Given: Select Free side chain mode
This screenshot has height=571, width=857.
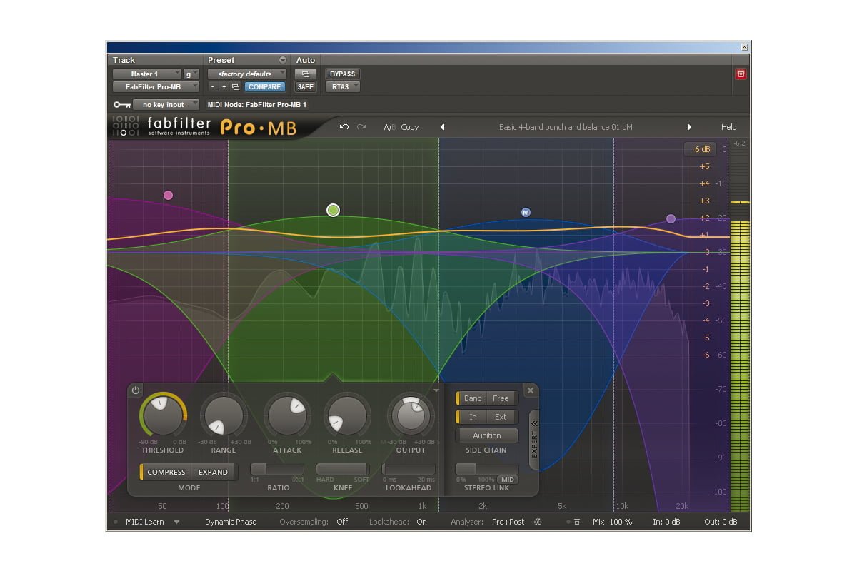Looking at the screenshot, I should pos(501,398).
